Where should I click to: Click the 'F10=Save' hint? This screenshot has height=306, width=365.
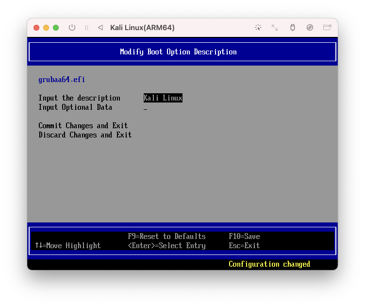pyautogui.click(x=244, y=237)
